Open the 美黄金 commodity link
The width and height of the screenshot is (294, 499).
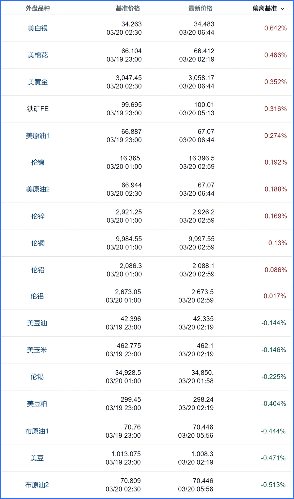(x=38, y=82)
